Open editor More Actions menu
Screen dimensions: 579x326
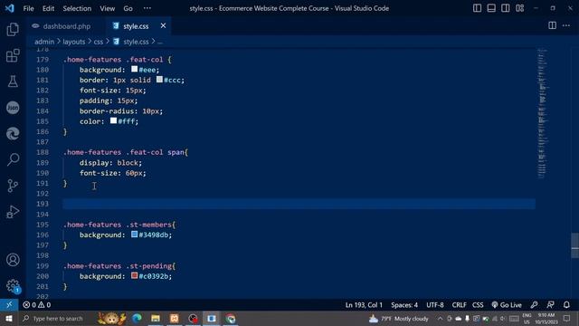(566, 25)
